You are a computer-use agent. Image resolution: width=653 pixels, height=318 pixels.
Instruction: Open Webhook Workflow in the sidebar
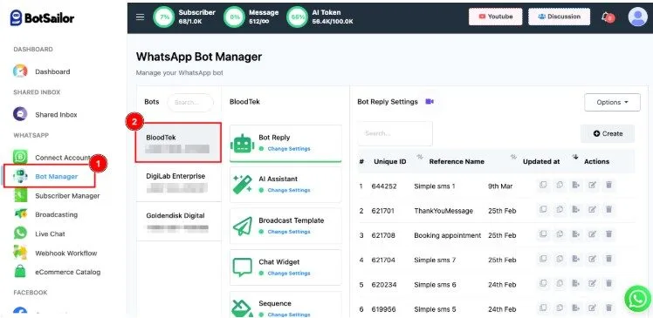65,254
